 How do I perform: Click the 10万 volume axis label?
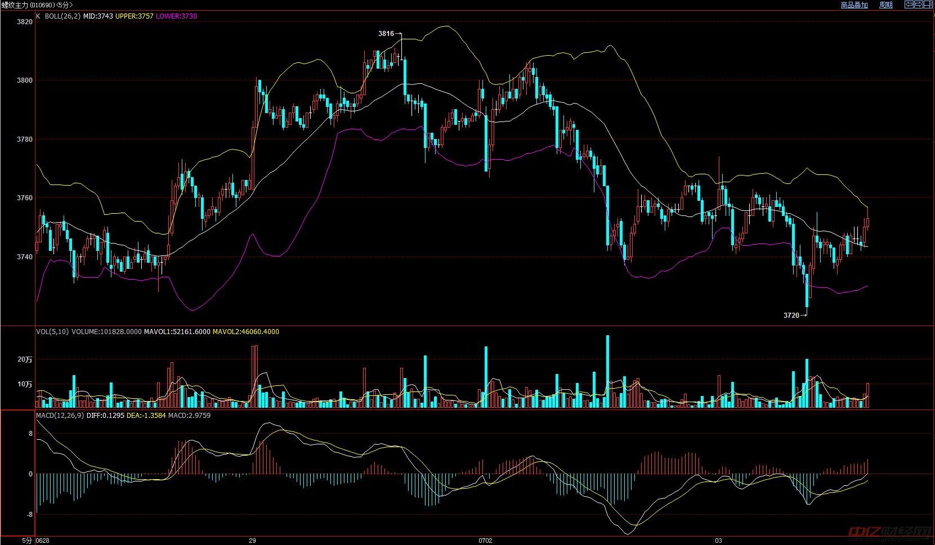[x=25, y=384]
